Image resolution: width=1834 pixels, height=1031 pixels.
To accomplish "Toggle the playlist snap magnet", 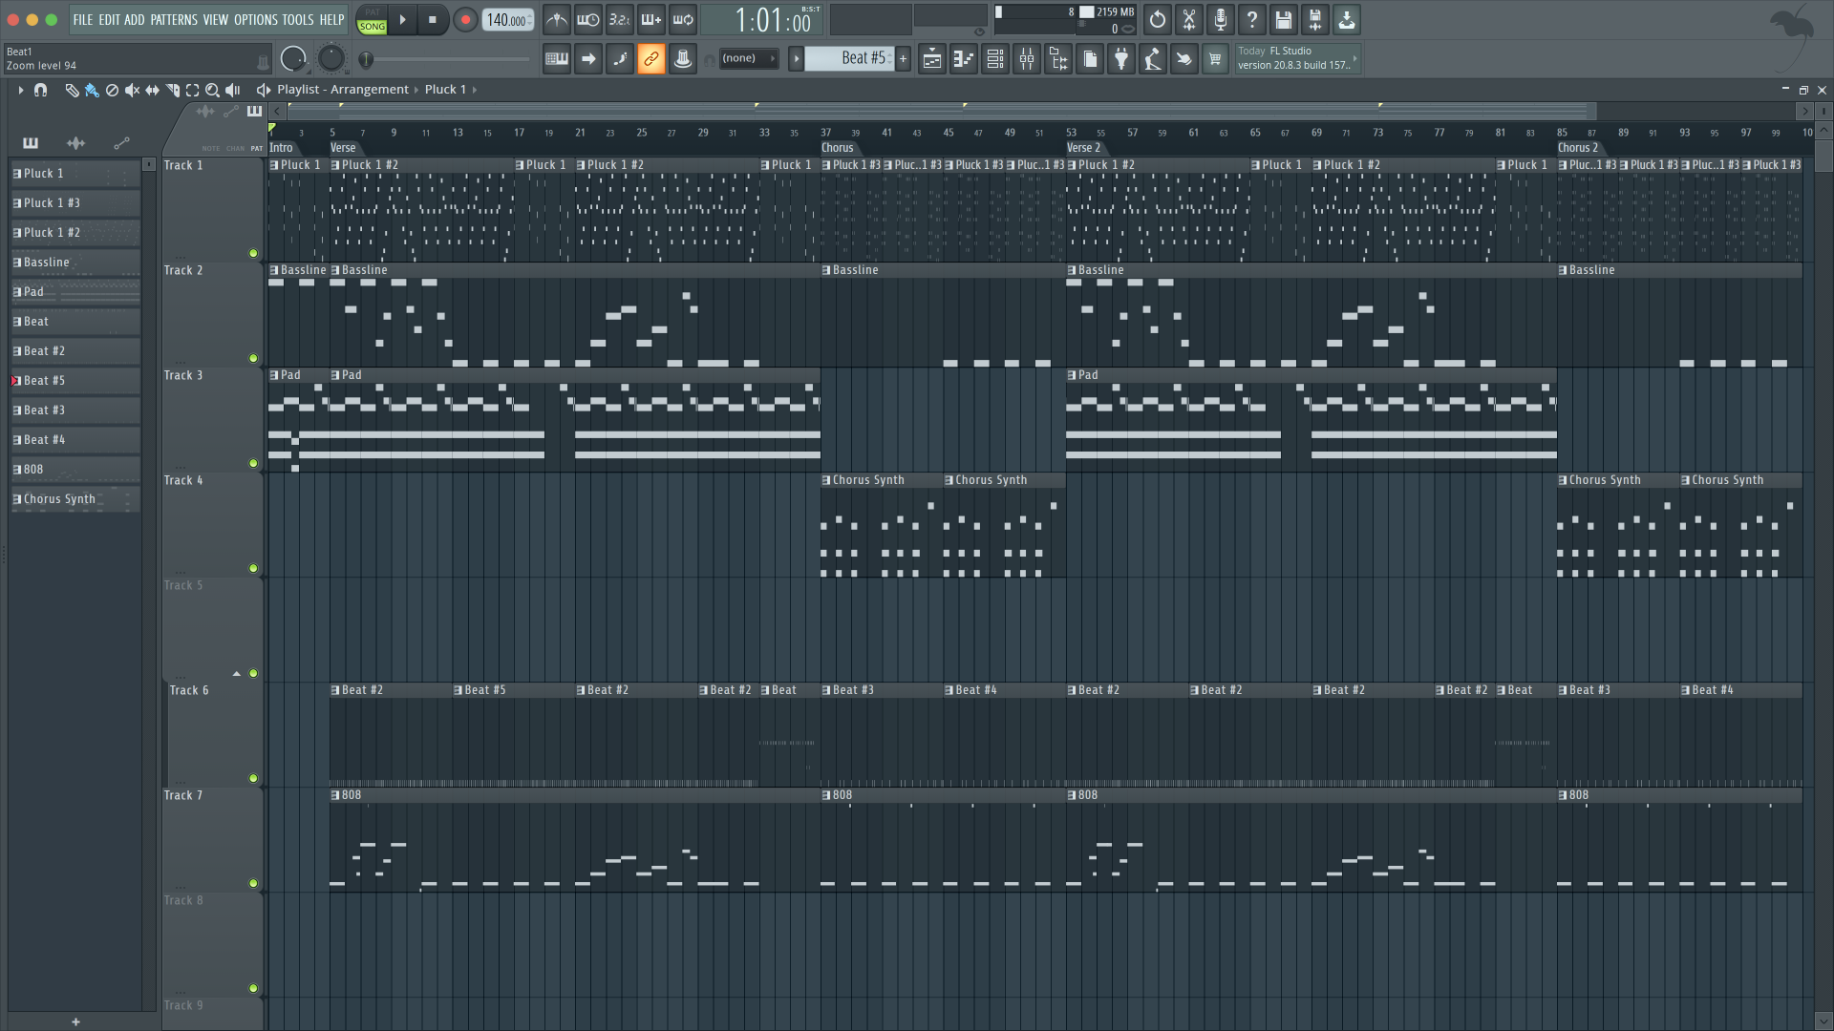I will tap(40, 90).
